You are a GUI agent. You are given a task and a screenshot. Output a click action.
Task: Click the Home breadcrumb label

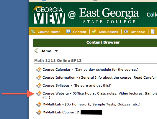46,51
